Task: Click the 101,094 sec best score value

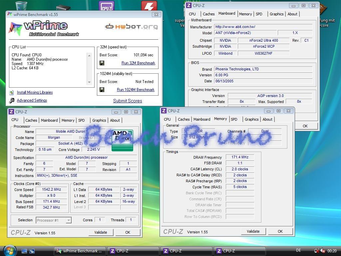Action: pyautogui.click(x=143, y=55)
